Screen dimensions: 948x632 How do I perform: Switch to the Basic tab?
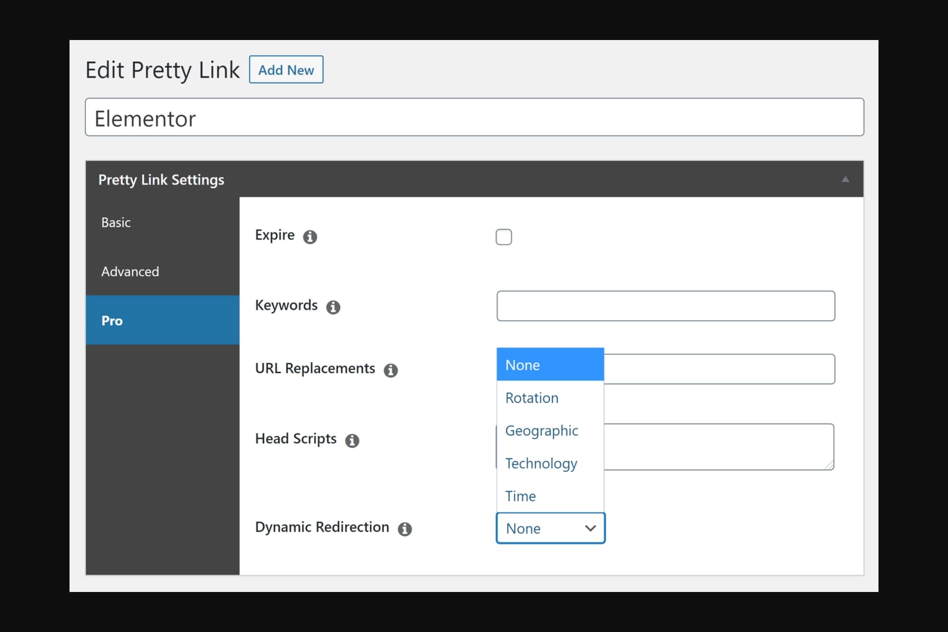coord(116,222)
